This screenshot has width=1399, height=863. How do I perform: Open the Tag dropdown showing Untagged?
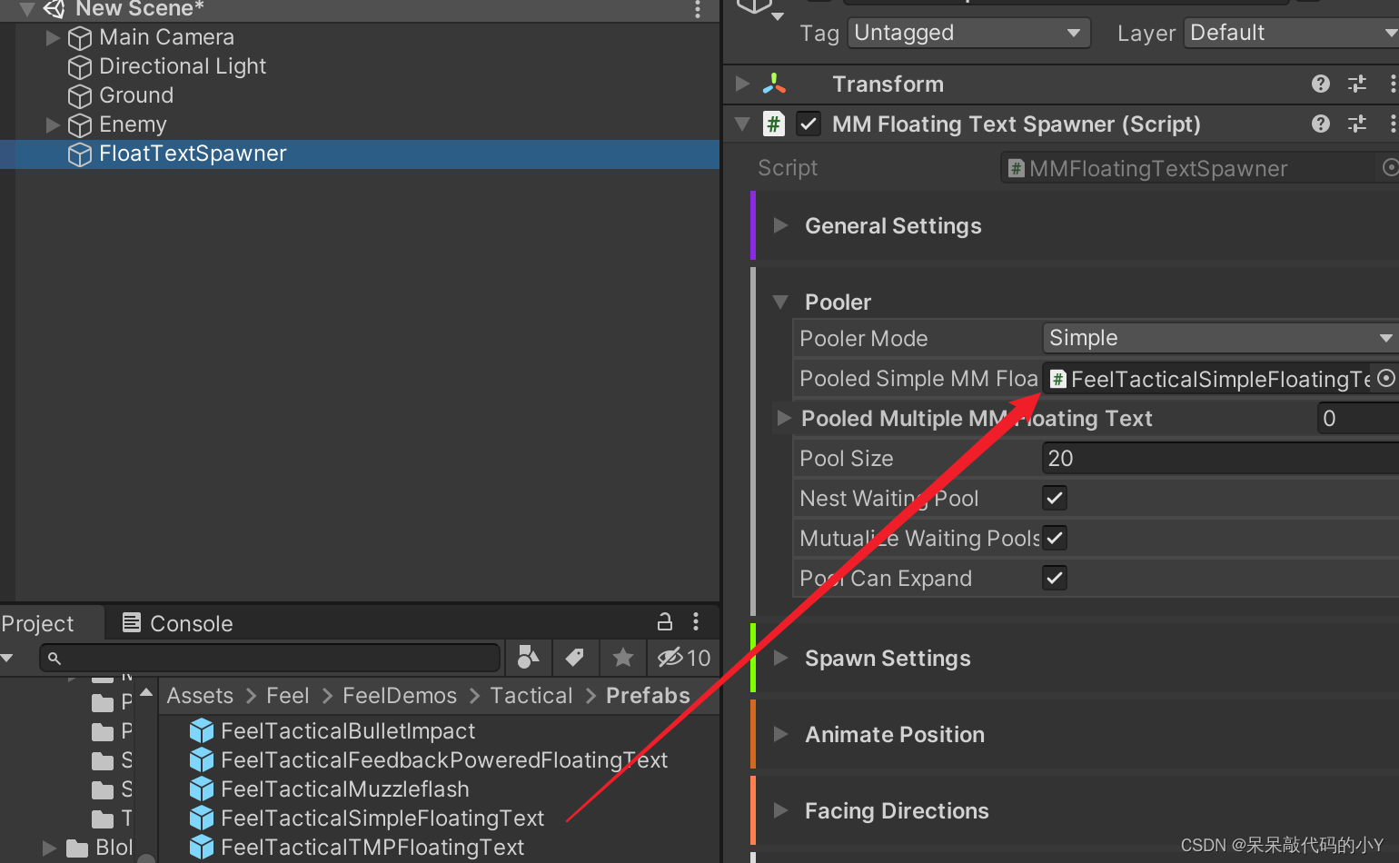pyautogui.click(x=968, y=33)
